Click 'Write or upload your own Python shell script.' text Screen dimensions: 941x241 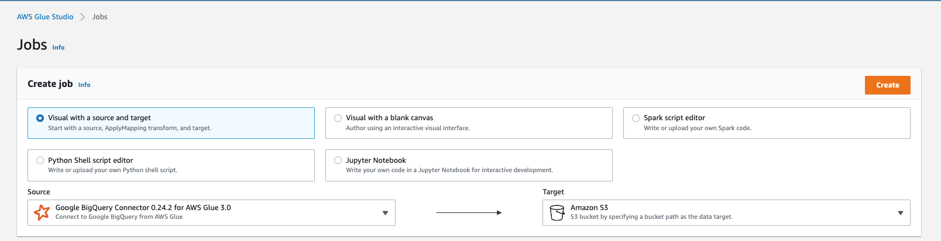[112, 170]
